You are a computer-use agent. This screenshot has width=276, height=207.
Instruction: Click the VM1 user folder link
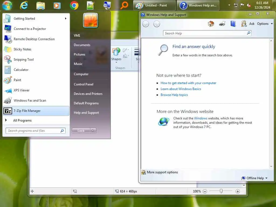pyautogui.click(x=77, y=35)
